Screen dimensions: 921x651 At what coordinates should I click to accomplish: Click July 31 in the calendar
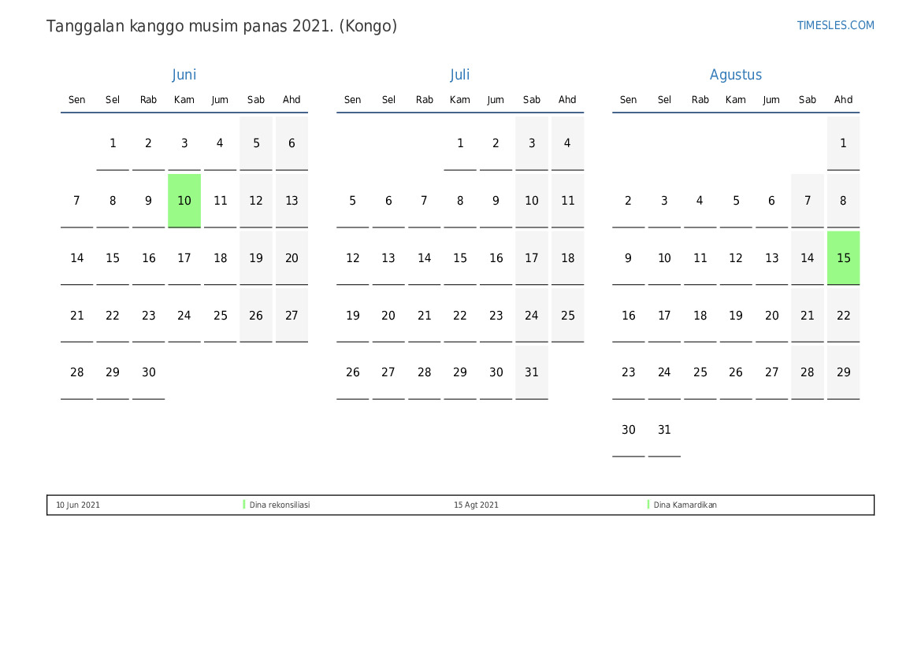click(x=532, y=372)
